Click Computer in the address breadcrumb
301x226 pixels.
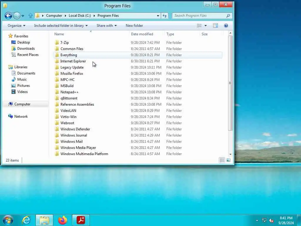pyautogui.click(x=54, y=16)
